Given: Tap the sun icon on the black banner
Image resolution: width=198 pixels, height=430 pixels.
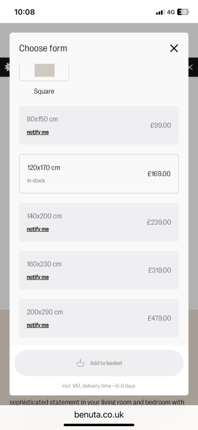Looking at the screenshot, I should pos(8,67).
